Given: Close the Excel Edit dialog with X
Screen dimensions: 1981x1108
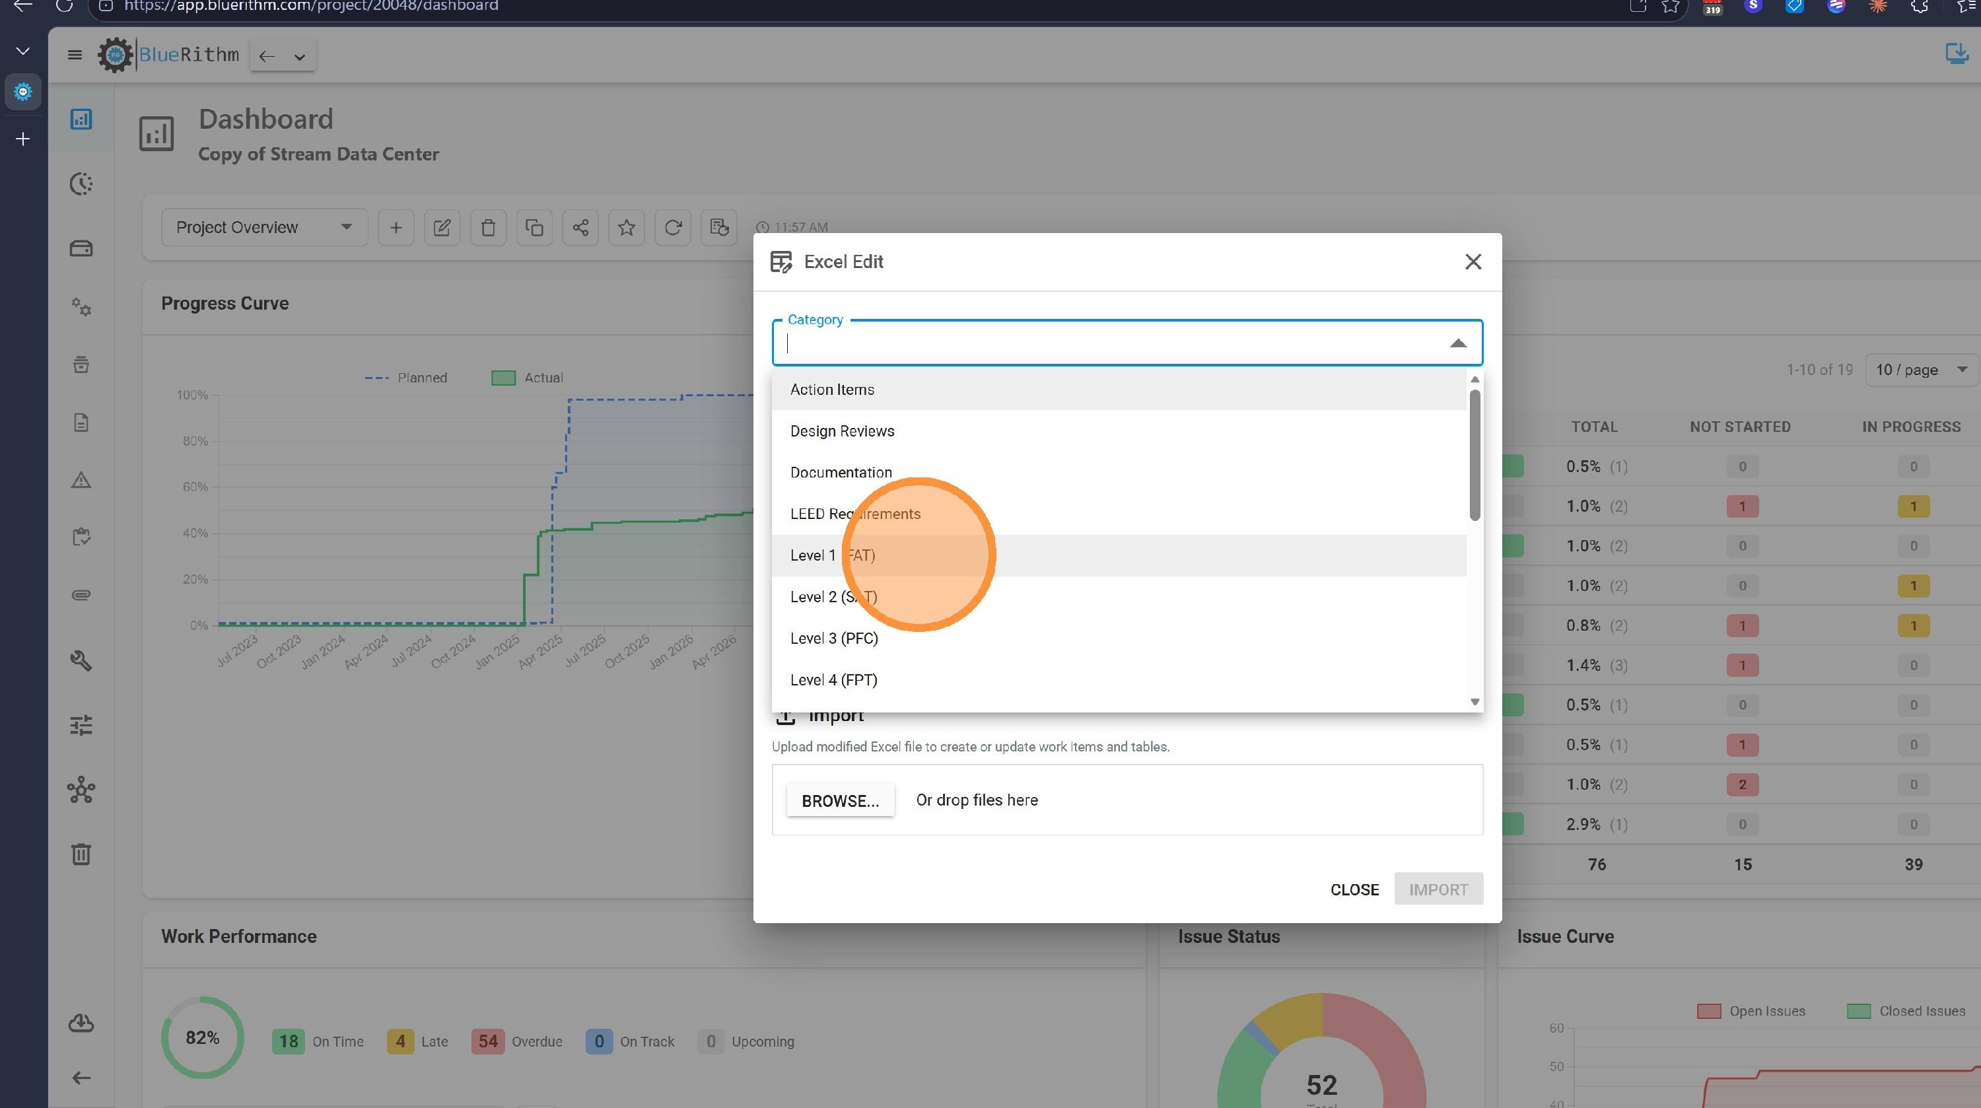Looking at the screenshot, I should pos(1473,261).
